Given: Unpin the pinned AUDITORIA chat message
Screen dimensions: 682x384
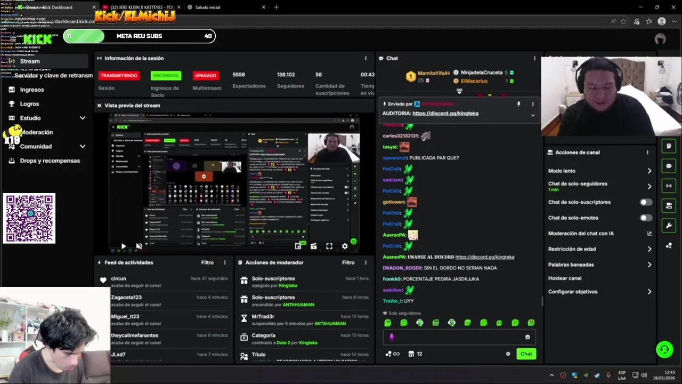Looking at the screenshot, I should [518, 104].
